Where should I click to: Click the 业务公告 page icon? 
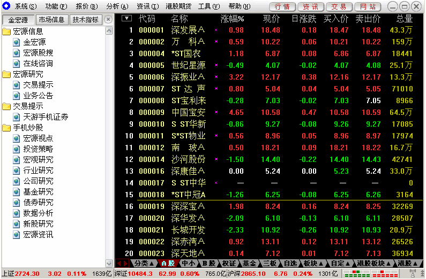tap(17, 96)
